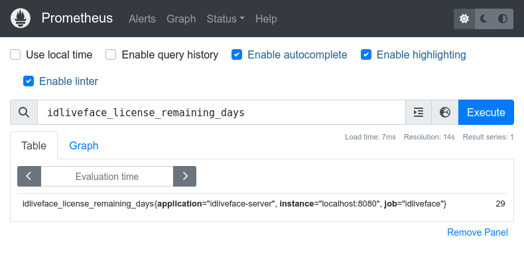Screen dimensions: 524x255
Task: Switch to the Table tab
Action: click(x=34, y=145)
